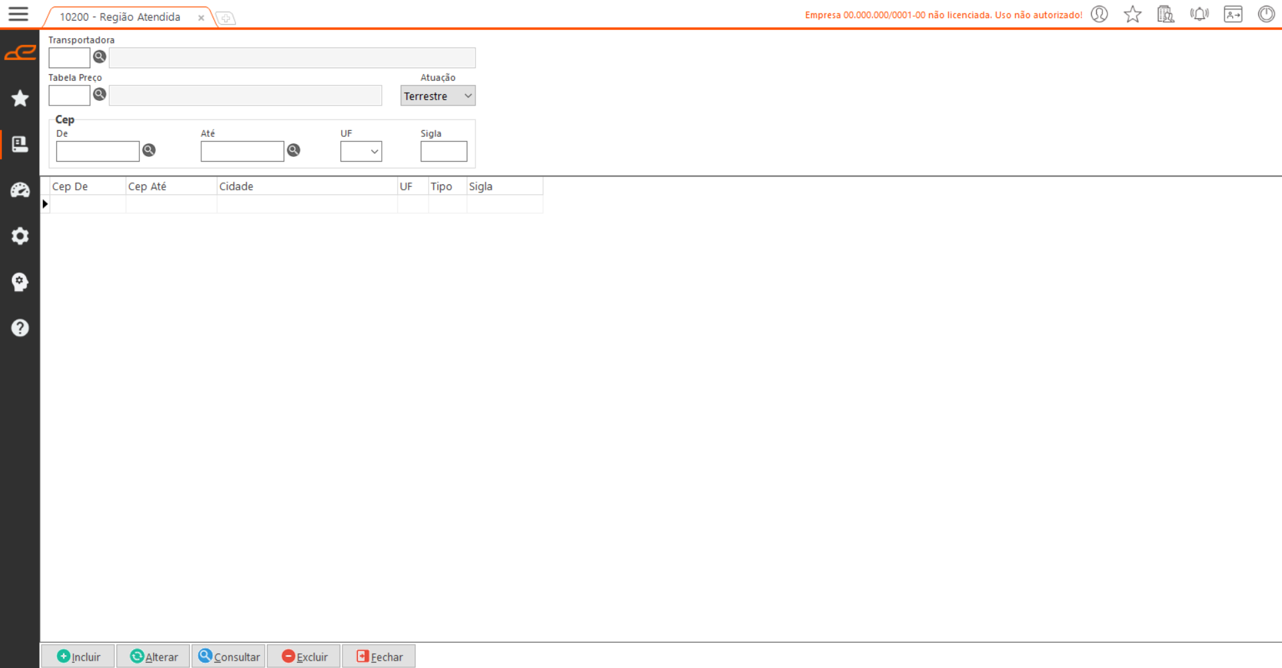The width and height of the screenshot is (1282, 668).
Task: Search the Cep Até lookup icon
Action: tap(294, 150)
